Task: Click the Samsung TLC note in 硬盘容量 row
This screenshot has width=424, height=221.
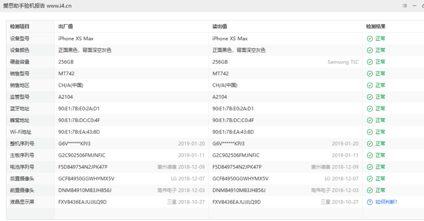Action: 343,62
